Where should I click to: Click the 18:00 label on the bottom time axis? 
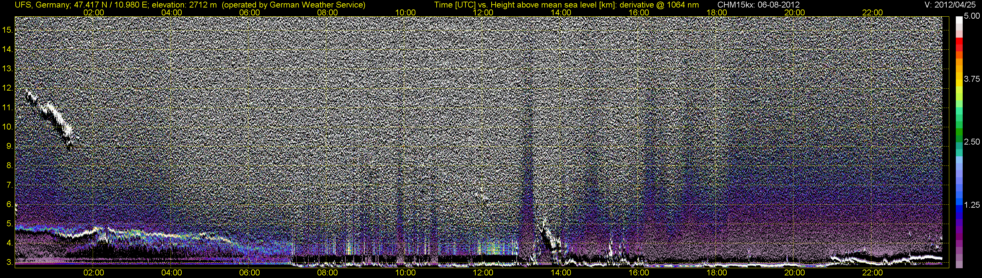717,273
